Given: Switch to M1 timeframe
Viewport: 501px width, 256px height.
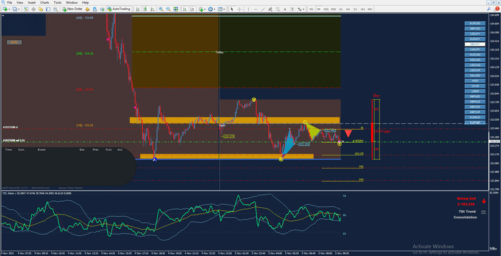Looking at the screenshot, I should [x=311, y=9].
